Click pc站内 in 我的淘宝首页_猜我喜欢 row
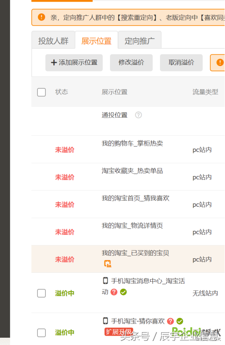The image size is (225, 345). coord(202,205)
